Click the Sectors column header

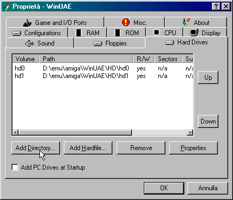[x=168, y=59]
